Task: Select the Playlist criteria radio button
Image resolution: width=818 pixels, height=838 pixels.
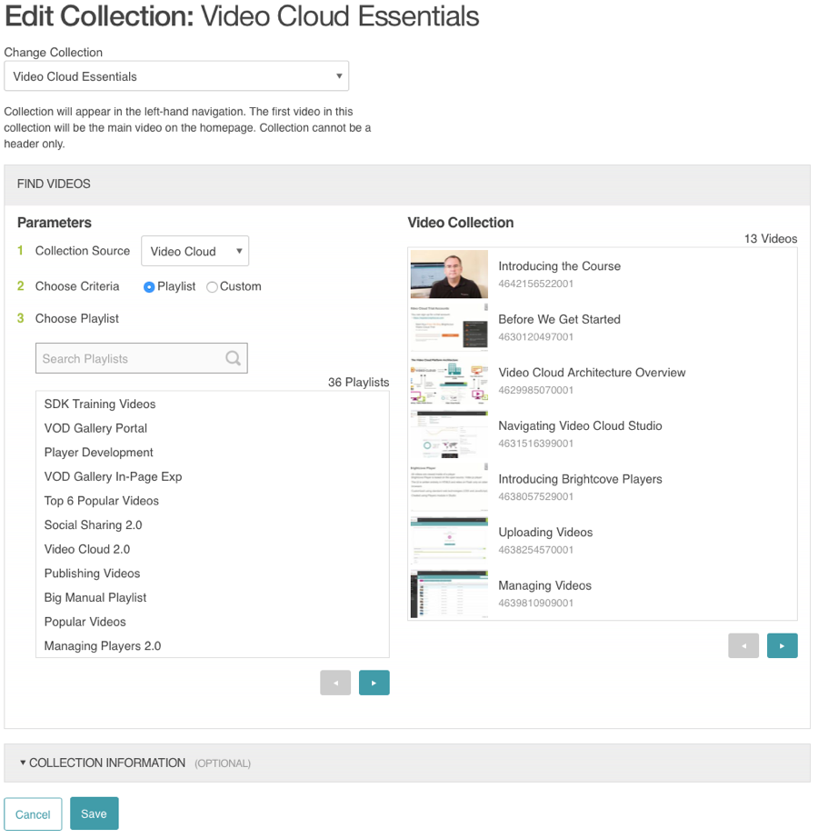Action: [x=149, y=287]
